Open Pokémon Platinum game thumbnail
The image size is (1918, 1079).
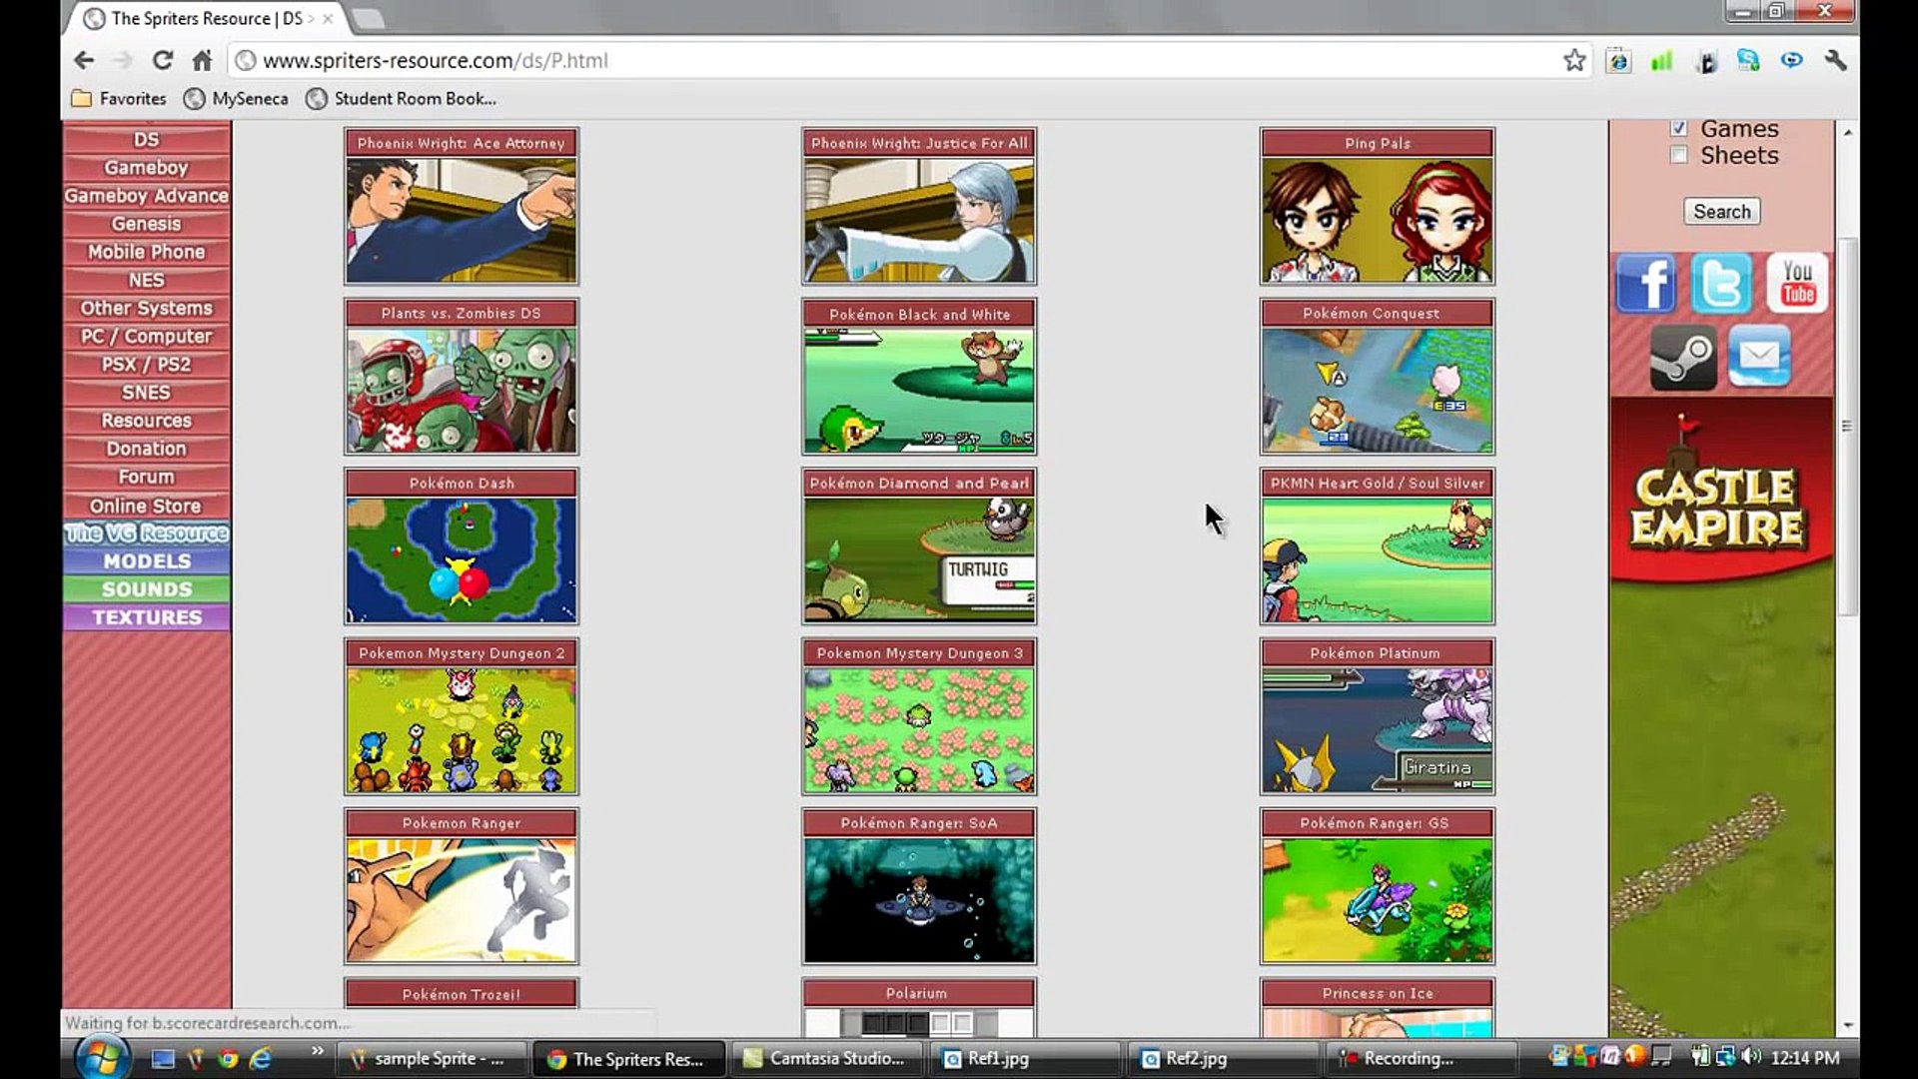click(x=1377, y=730)
